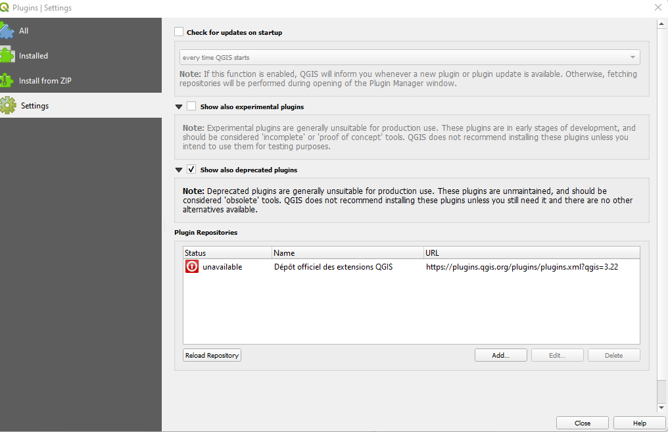The image size is (668, 432).
Task: Tick Show also experimental plugins checkbox
Action: pyautogui.click(x=191, y=106)
